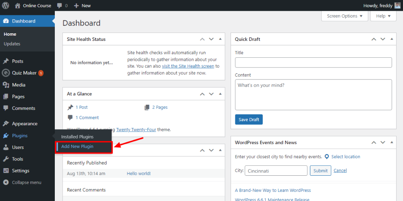
Task: Collapse the Quick Draft panel
Action: [x=392, y=39]
